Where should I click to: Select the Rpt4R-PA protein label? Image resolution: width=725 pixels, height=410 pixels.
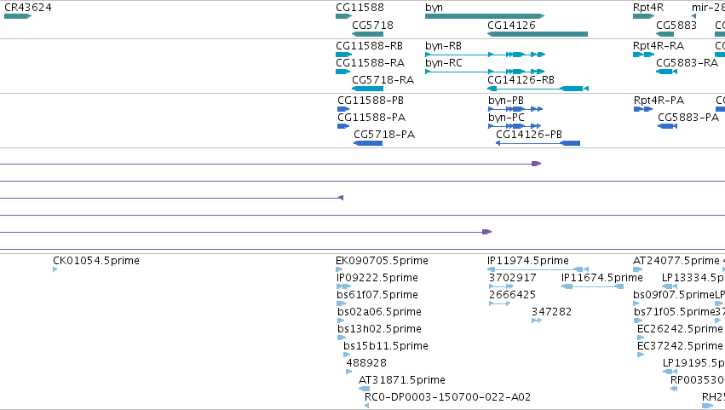pyautogui.click(x=659, y=101)
